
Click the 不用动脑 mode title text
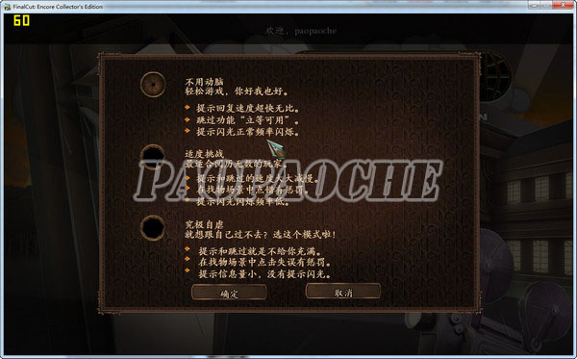[204, 82]
